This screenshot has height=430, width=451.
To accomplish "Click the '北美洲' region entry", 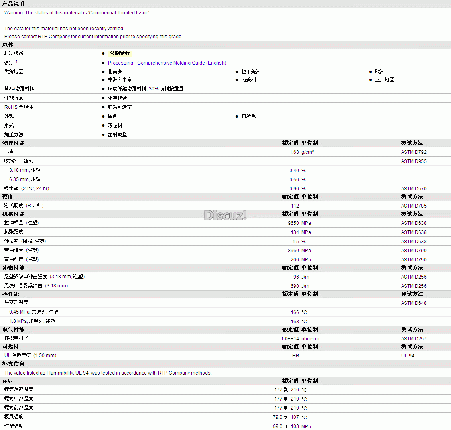I will [115, 72].
